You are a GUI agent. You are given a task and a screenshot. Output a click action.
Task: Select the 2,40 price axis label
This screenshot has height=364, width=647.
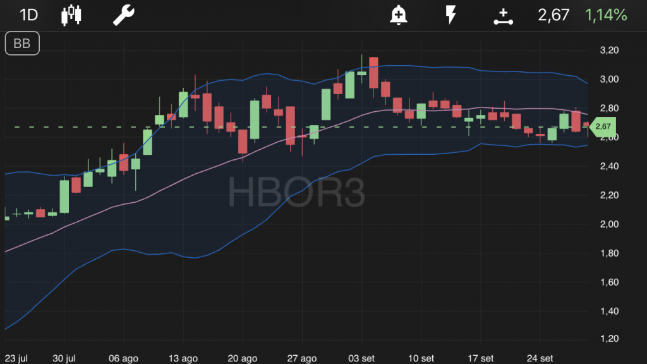click(610, 166)
